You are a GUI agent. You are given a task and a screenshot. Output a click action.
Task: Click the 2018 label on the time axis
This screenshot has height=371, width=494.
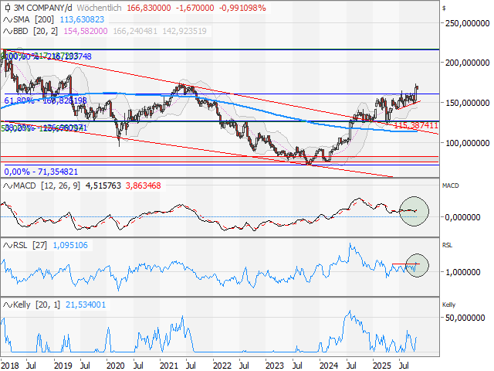(x=10, y=366)
